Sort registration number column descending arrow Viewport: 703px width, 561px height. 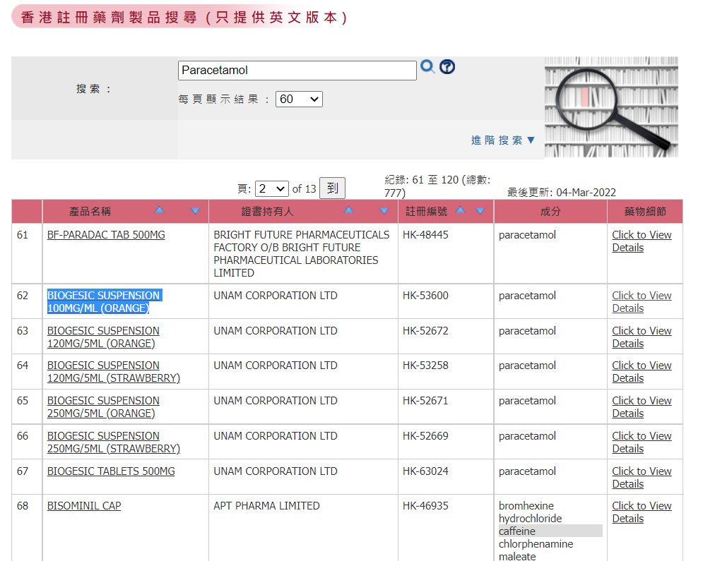480,211
